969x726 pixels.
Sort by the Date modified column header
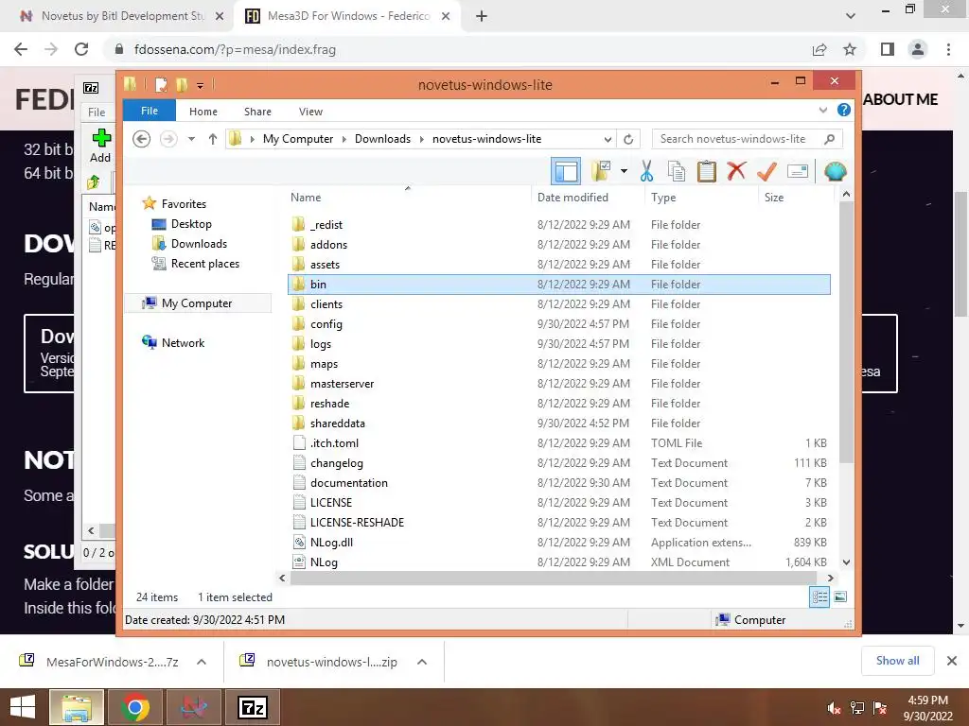[573, 198]
